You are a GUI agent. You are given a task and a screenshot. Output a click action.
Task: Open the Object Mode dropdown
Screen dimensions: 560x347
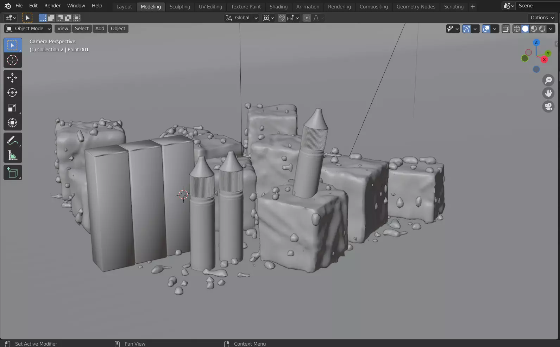point(29,28)
